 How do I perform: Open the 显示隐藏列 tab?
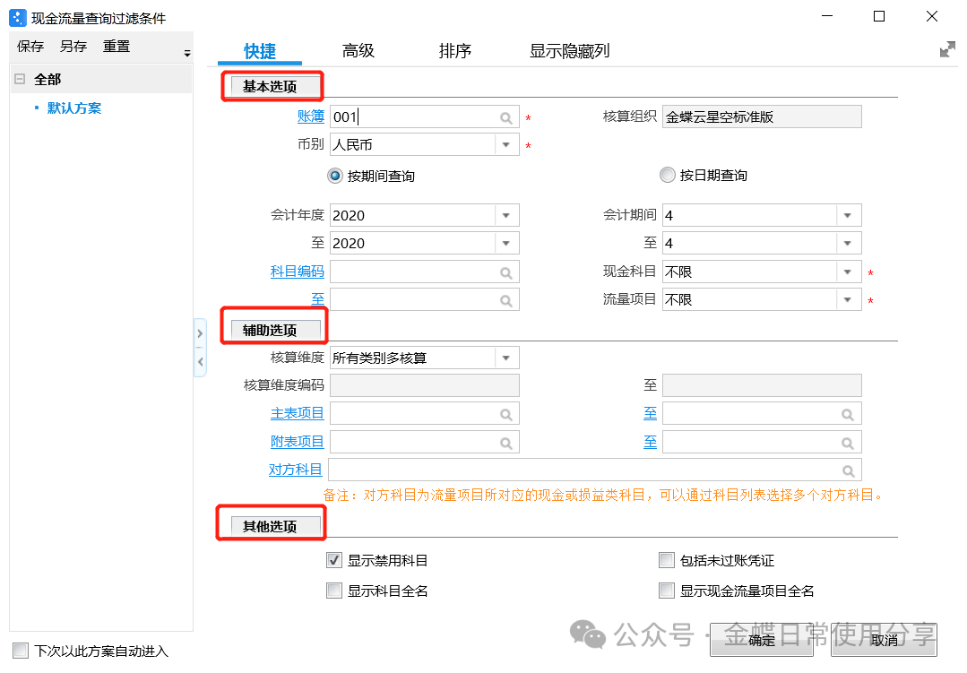[569, 51]
